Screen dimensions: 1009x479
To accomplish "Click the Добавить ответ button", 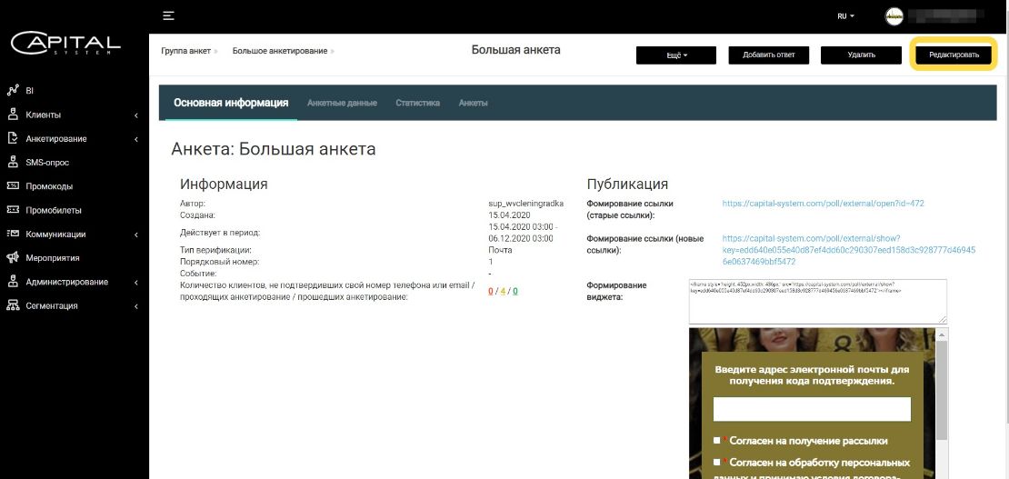I will point(768,55).
